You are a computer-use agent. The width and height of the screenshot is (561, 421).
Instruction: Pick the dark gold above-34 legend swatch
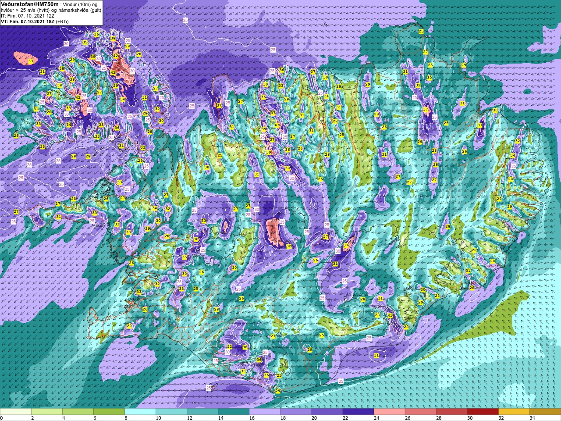point(545,412)
